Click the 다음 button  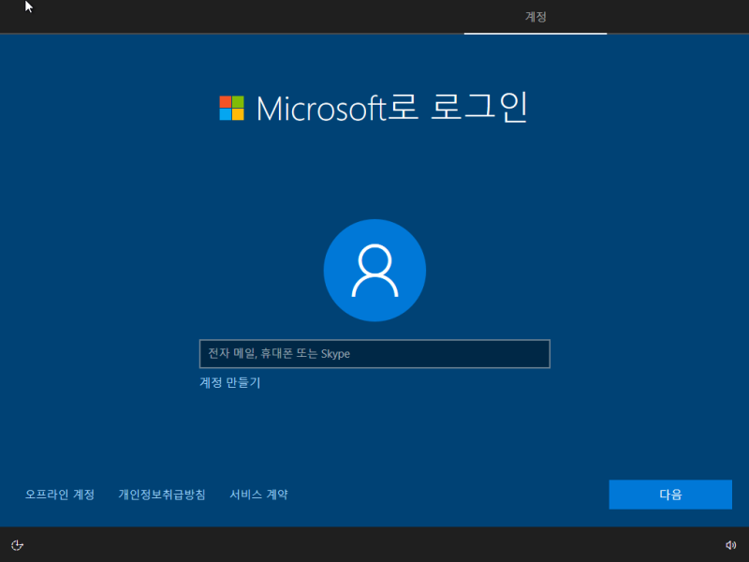670,495
